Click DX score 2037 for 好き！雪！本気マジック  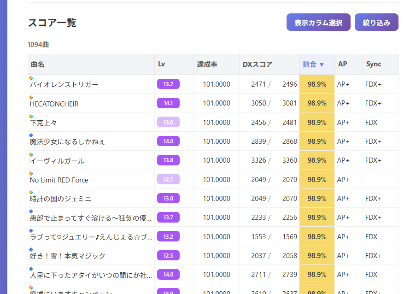258,256
